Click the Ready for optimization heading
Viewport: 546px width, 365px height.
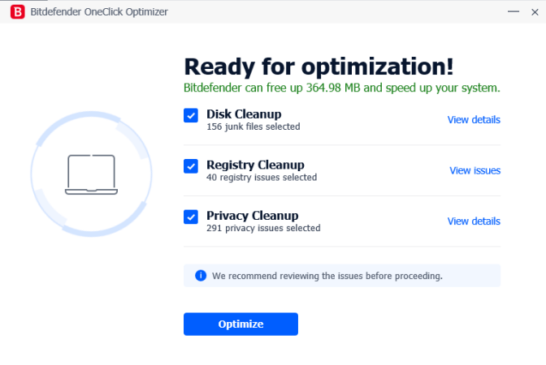(318, 67)
